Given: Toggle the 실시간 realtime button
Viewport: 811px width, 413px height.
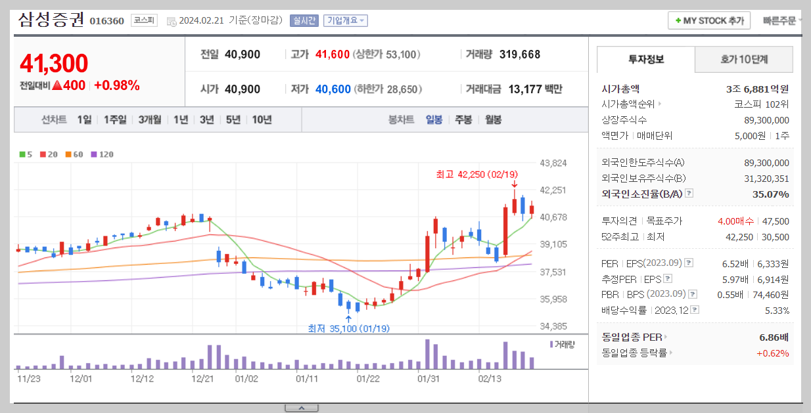Looking at the screenshot, I should click(x=304, y=20).
